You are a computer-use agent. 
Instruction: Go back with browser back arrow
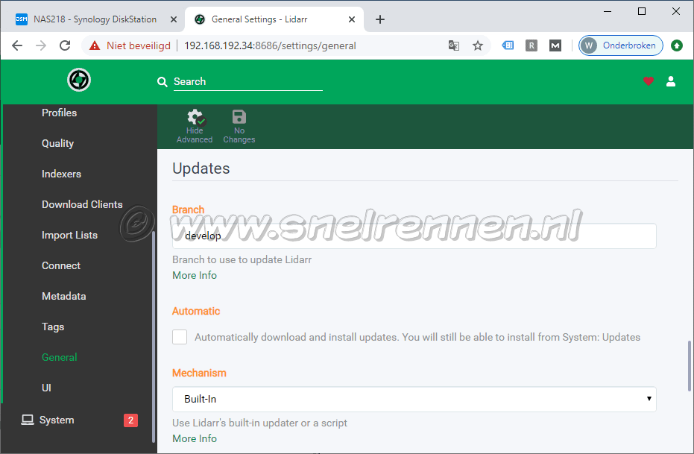click(x=17, y=45)
